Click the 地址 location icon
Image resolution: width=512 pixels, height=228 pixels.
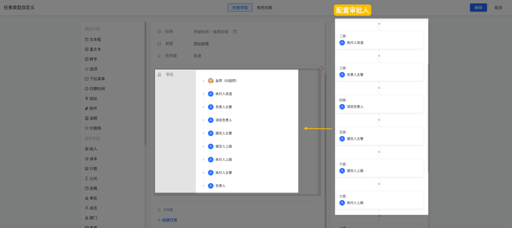(x=86, y=98)
